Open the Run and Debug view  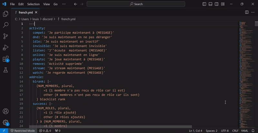5,47
